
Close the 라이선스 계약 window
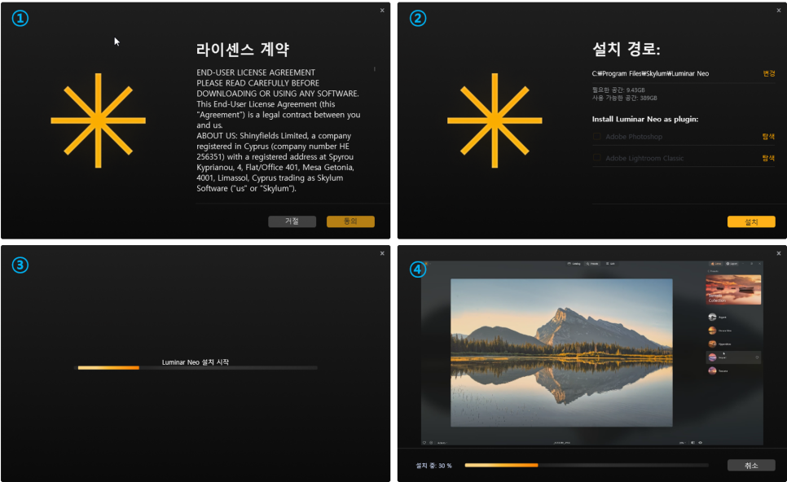(382, 10)
